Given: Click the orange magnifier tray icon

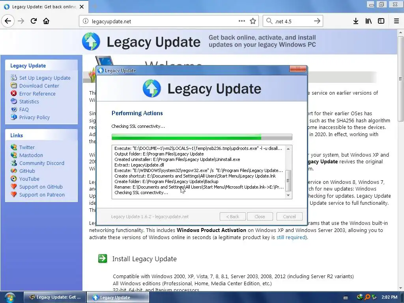Looking at the screenshot, I should pyautogui.click(x=367, y=297).
